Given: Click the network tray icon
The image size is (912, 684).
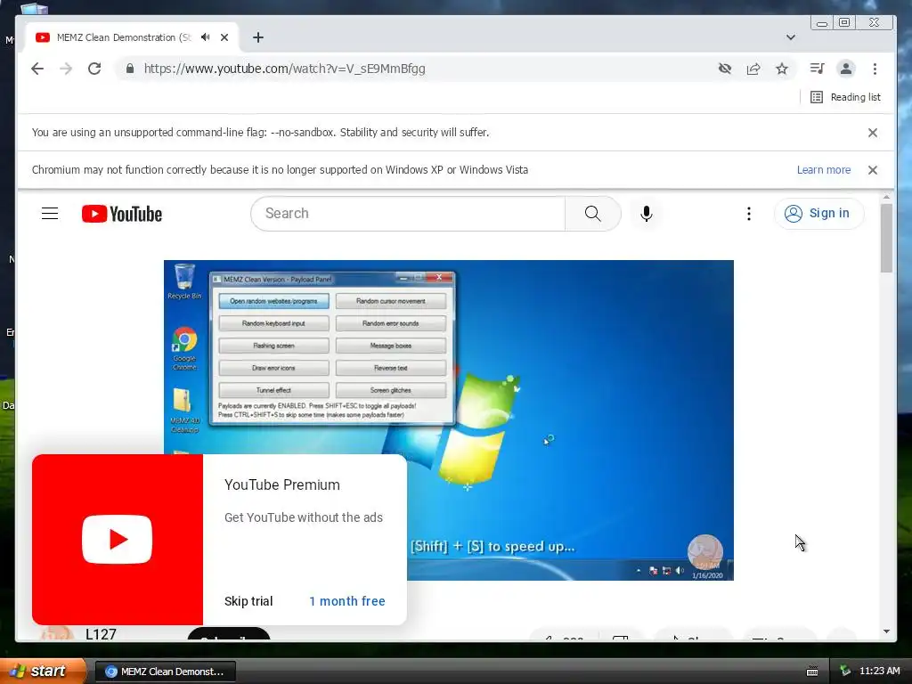Looking at the screenshot, I should point(845,672).
